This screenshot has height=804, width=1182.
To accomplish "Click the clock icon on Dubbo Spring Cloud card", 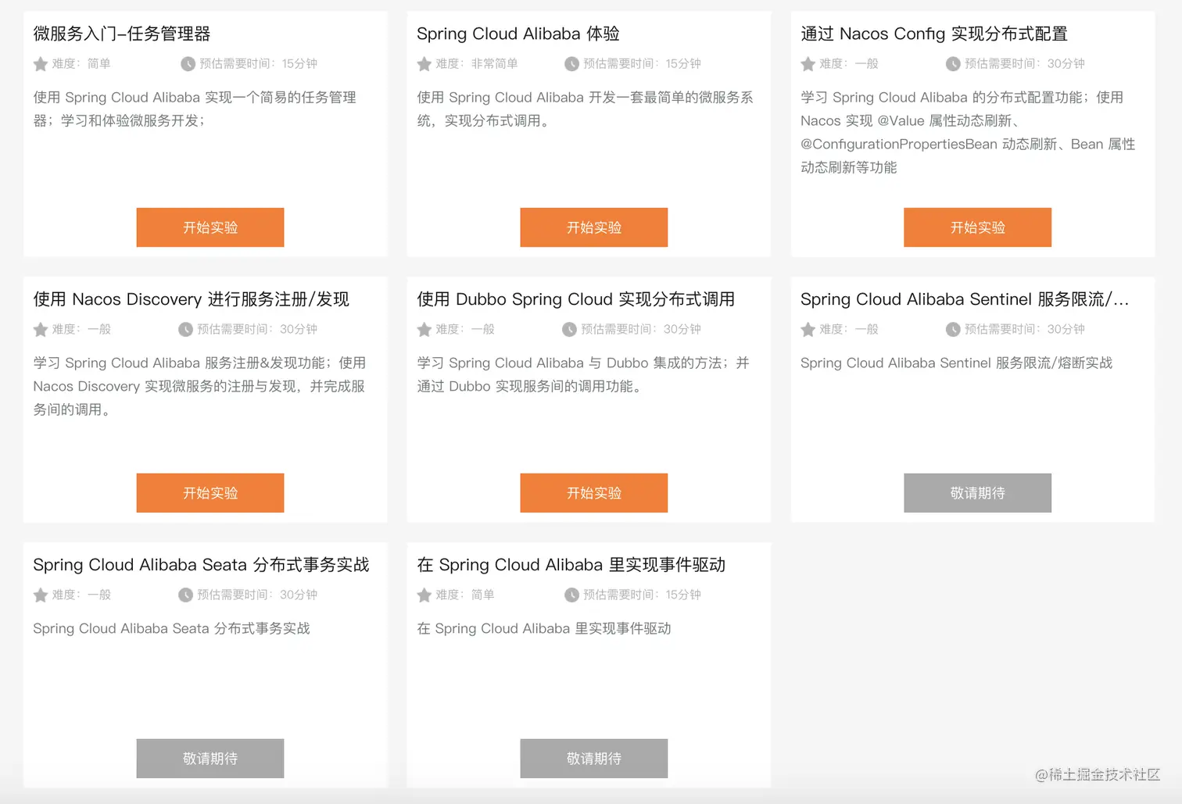I will [x=569, y=330].
